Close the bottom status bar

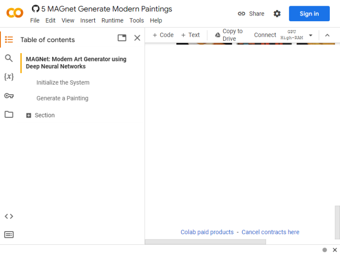pos(335,250)
